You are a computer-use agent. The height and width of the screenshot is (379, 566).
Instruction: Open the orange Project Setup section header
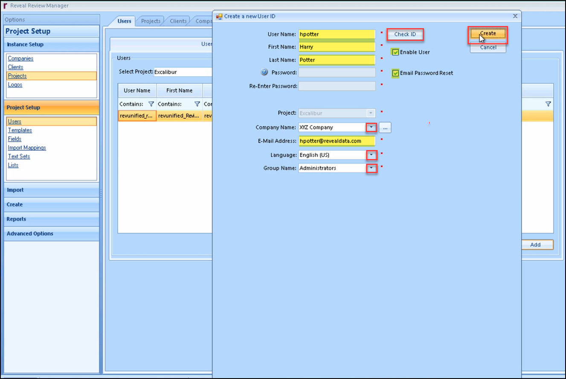52,108
